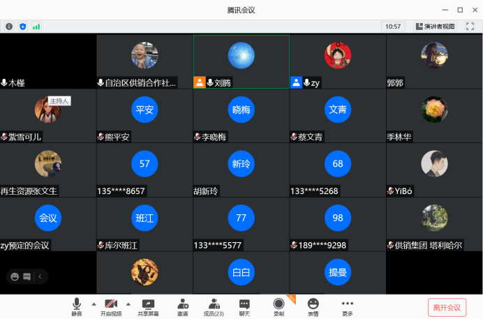
Task: Click the blue security shield icon
Action: 23,27
